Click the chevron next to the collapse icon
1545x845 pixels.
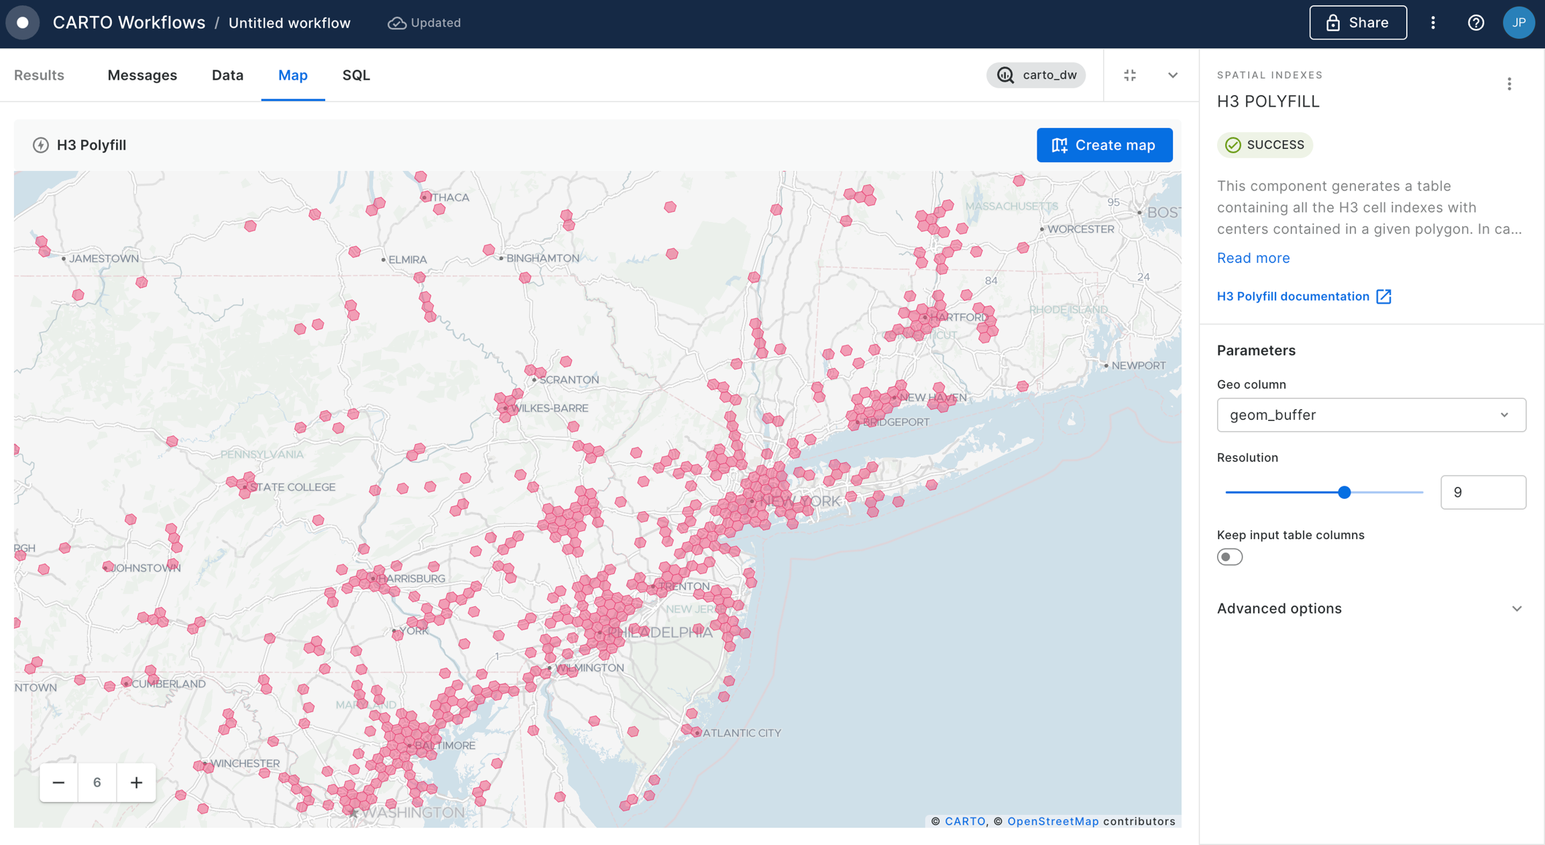1172,75
